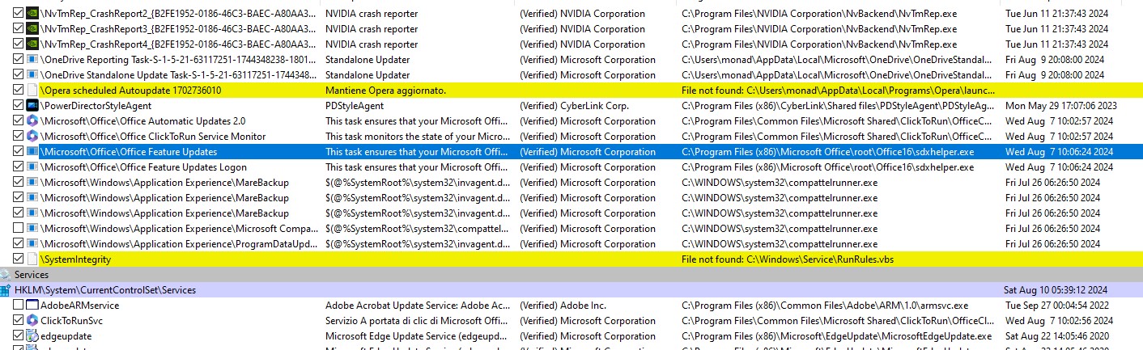Image resolution: width=1143 pixels, height=350 pixels.
Task: Uncheck NvTmRep_CrashReport3 entry checkbox
Action: click(19, 29)
